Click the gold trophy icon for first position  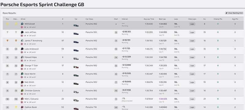tap(7, 24)
